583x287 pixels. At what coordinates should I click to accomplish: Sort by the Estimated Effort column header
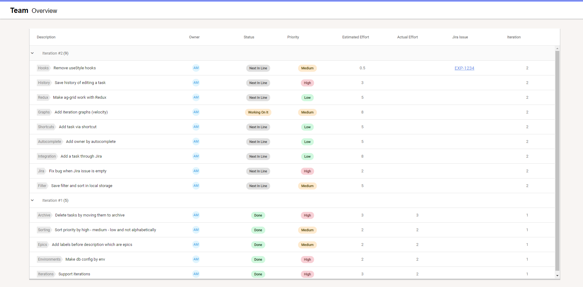(356, 37)
